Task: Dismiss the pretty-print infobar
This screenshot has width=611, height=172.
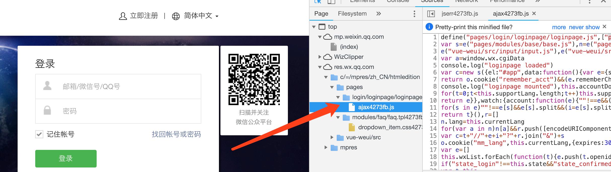Action: tap(605, 27)
